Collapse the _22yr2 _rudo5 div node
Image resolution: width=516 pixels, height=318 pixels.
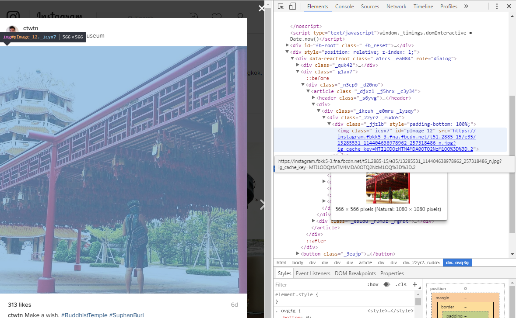pos(324,118)
